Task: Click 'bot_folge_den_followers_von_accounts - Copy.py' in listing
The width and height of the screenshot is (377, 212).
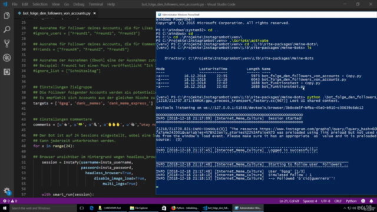Action: (x=312, y=76)
